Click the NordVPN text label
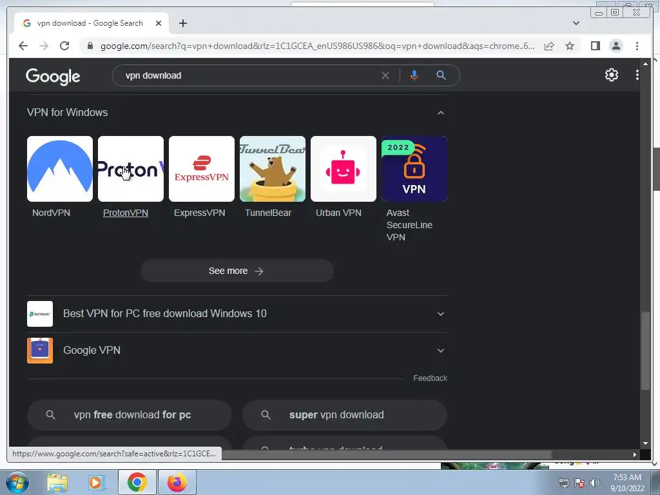Image resolution: width=660 pixels, height=495 pixels. 52,213
